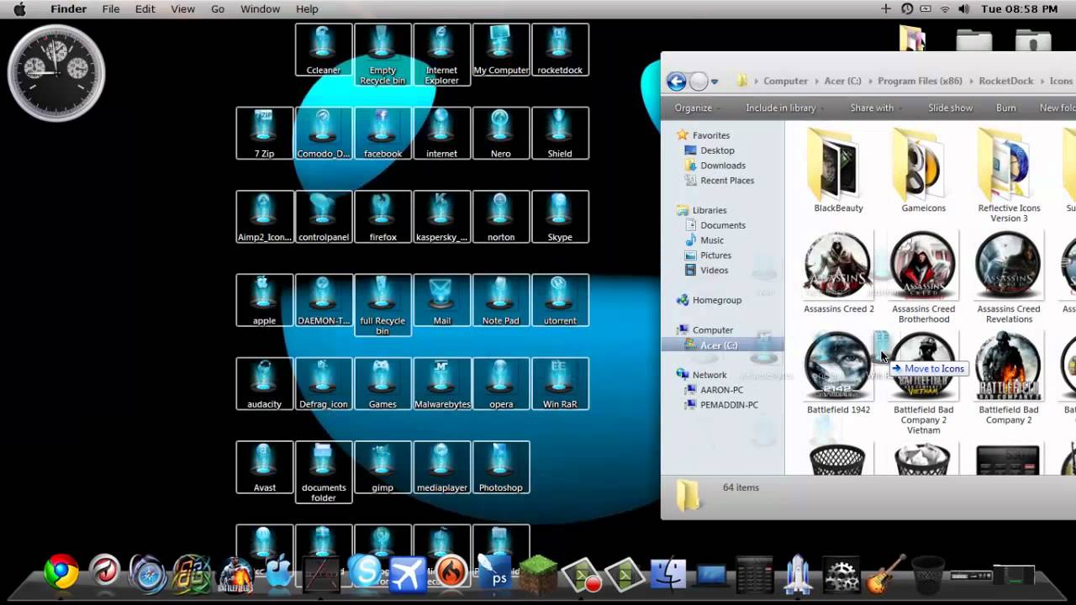Viewport: 1076px width, 605px height.
Task: Open calculator icon in the dock
Action: [x=754, y=575]
